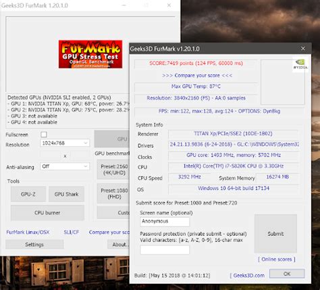
Task: Open Compare your score link in main window
Action: [109, 232]
